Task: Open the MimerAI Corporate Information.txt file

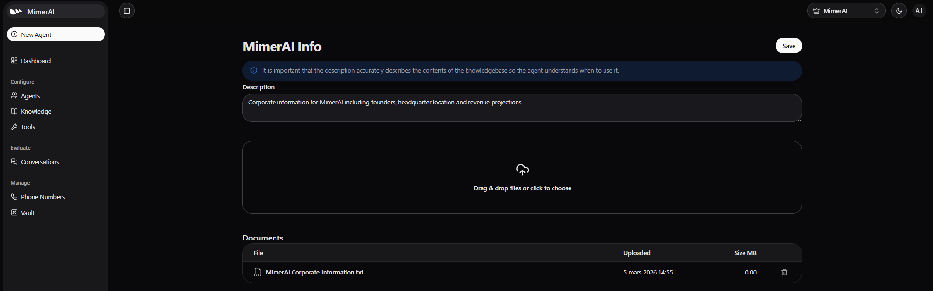Action: coord(314,273)
